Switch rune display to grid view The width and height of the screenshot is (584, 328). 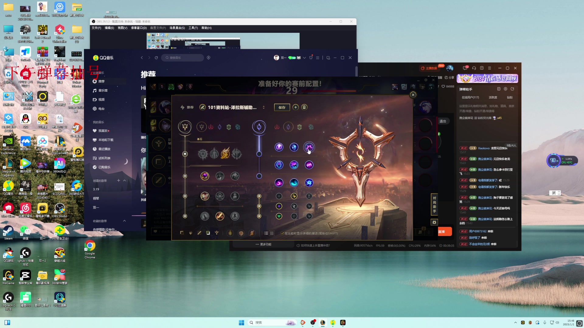272,233
